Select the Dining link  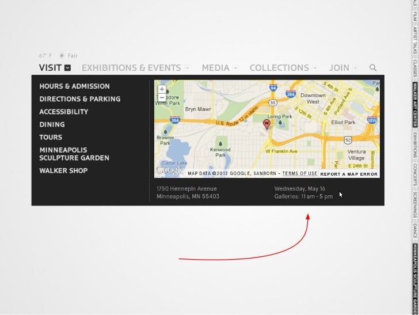click(x=52, y=124)
